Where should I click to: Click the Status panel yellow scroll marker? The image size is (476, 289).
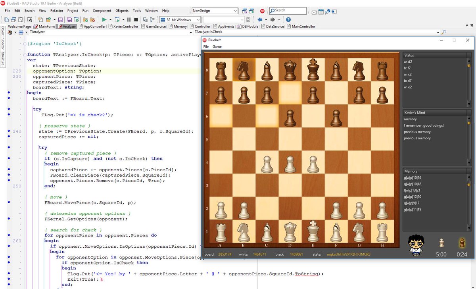click(x=469, y=66)
